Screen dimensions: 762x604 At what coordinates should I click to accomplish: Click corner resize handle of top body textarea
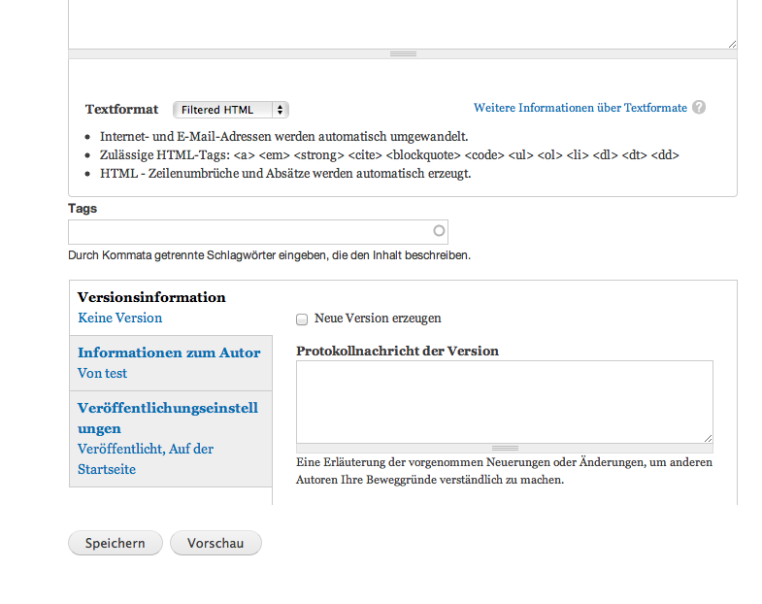click(732, 44)
